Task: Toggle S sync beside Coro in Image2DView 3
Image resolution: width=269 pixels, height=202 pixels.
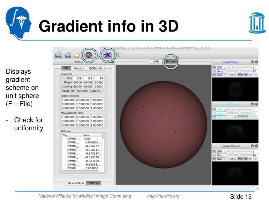Action: 214,155
